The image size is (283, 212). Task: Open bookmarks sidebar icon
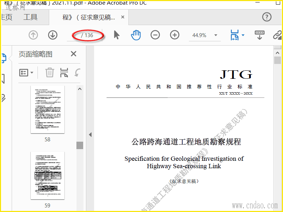click(3, 78)
